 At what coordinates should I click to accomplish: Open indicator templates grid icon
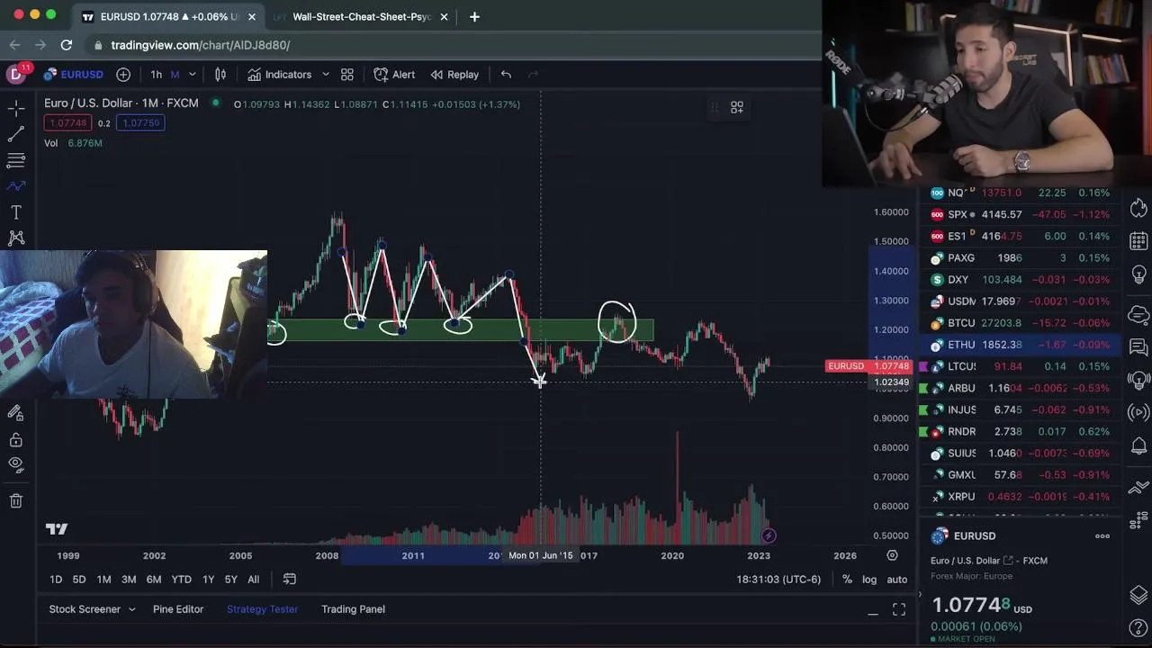coord(346,75)
